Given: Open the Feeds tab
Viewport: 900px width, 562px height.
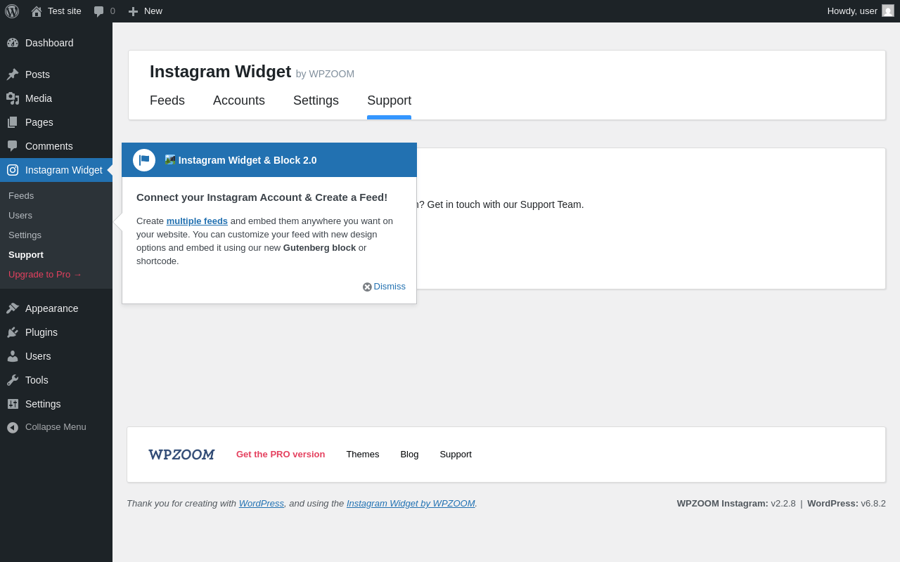Looking at the screenshot, I should 167,100.
